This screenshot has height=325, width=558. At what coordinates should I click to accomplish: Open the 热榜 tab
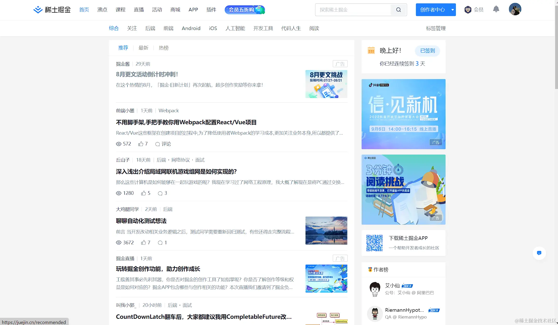pos(164,48)
